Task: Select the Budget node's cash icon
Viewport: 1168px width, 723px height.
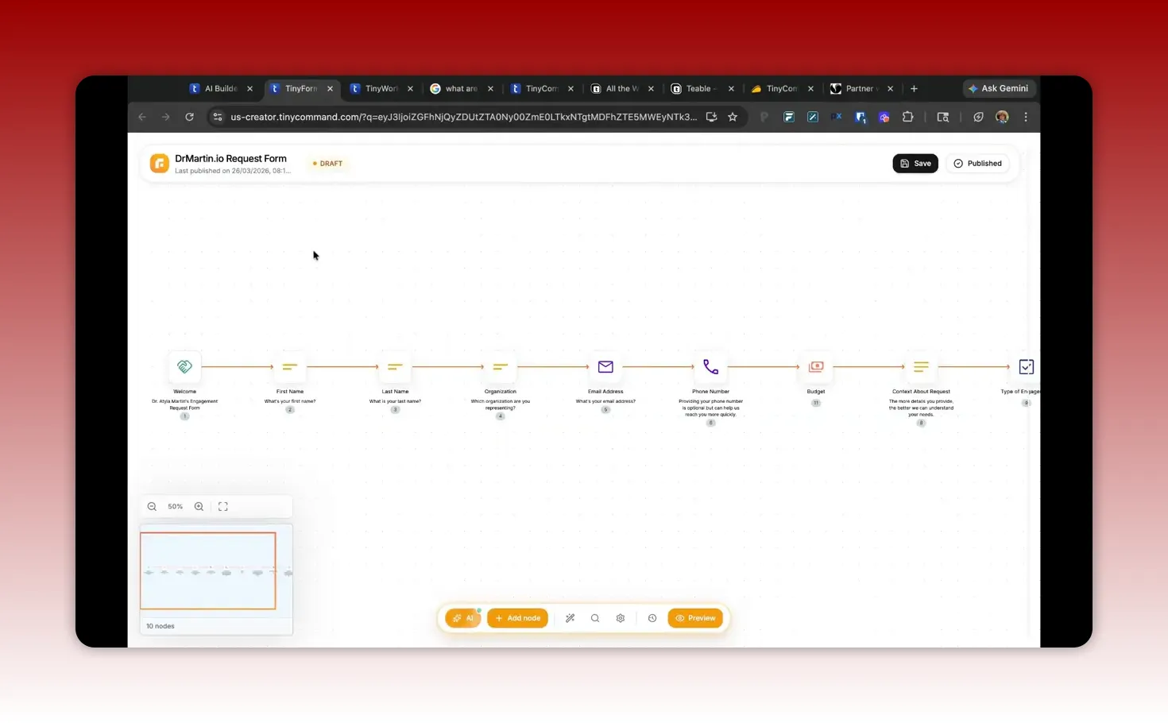Action: pos(815,366)
